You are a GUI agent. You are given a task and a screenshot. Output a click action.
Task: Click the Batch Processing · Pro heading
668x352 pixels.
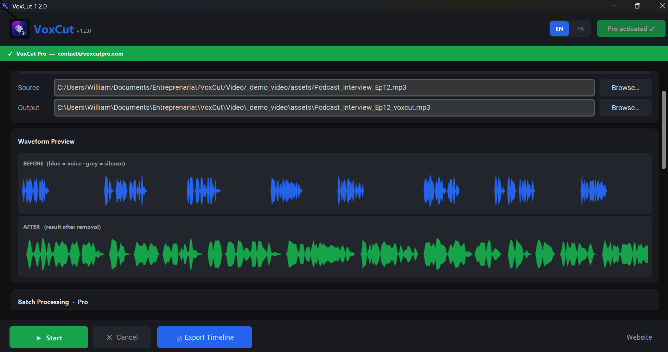pos(53,302)
